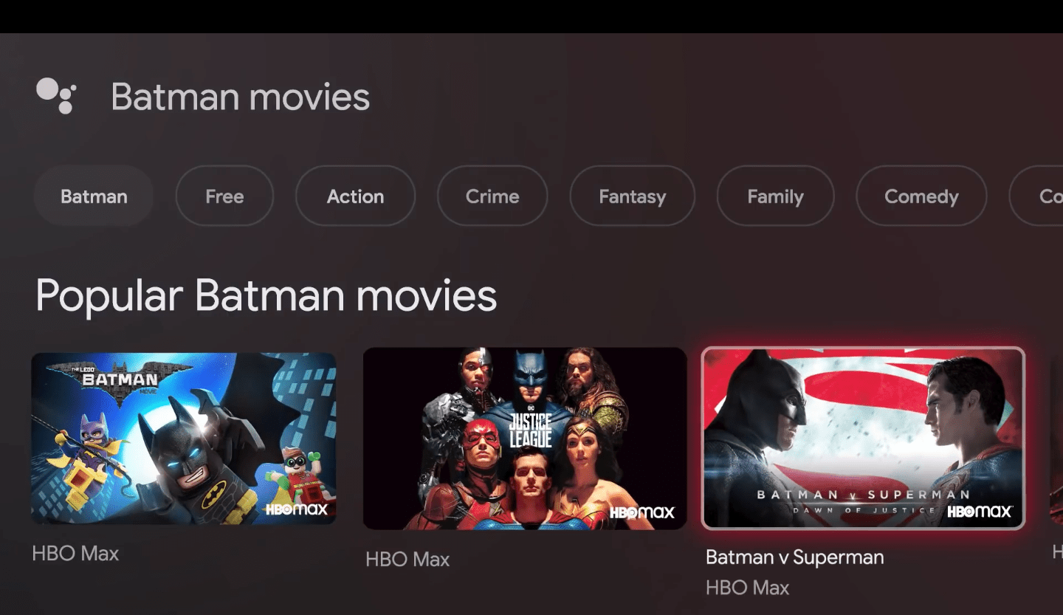Open the Batman v Superman thumbnail

click(863, 439)
